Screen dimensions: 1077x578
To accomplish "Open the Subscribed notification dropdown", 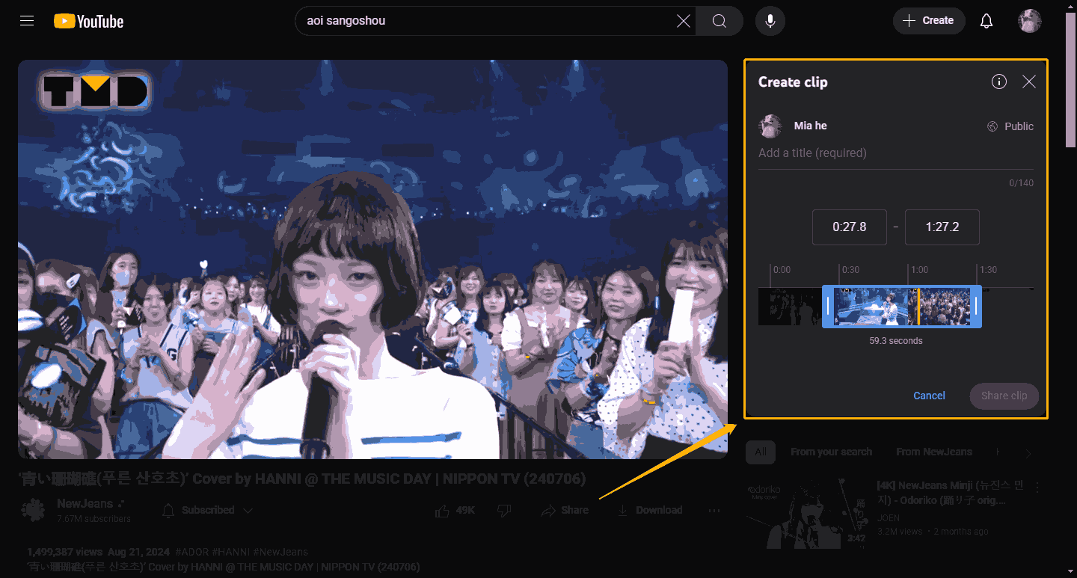I will (208, 510).
